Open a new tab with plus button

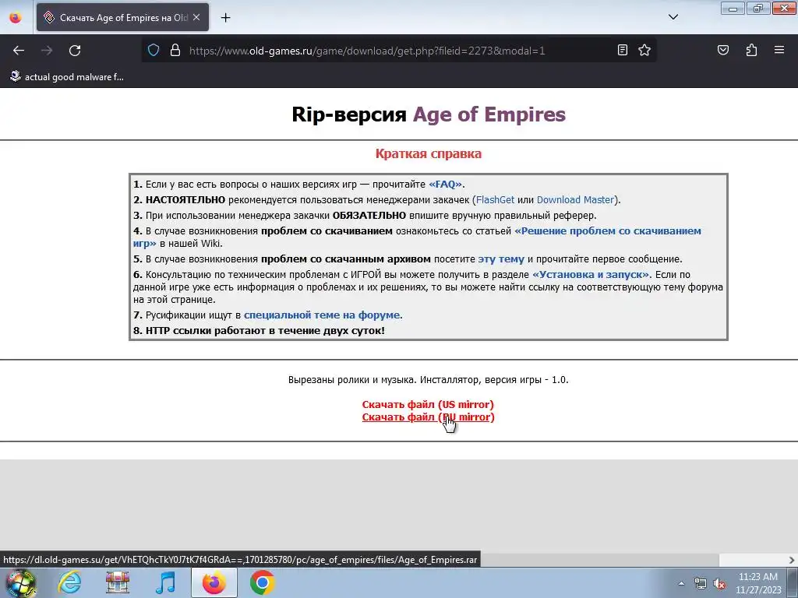point(225,18)
